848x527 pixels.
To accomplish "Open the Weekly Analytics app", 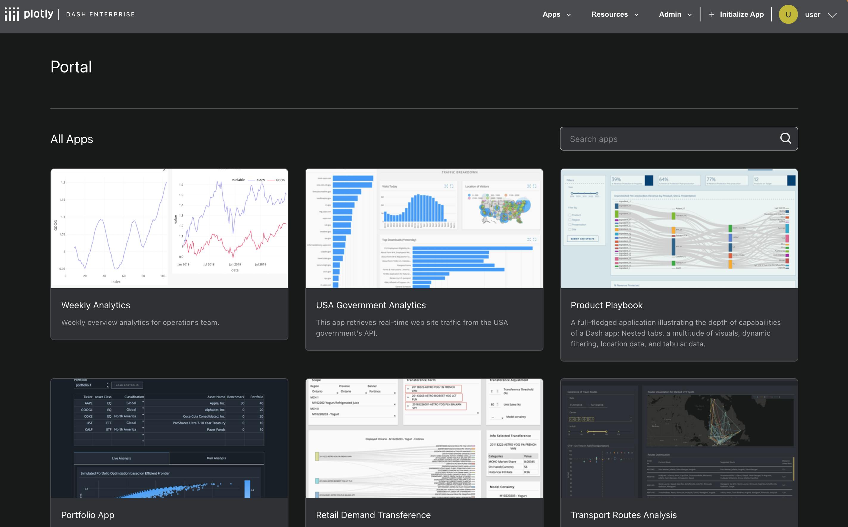I will pos(95,305).
